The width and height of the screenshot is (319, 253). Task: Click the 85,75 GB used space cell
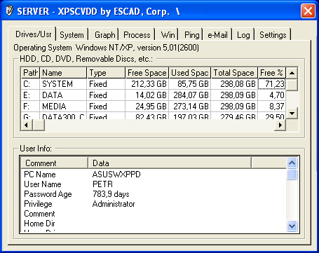(x=190, y=84)
